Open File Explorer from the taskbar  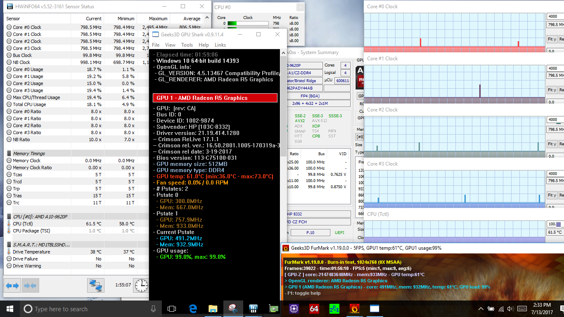coord(213,308)
